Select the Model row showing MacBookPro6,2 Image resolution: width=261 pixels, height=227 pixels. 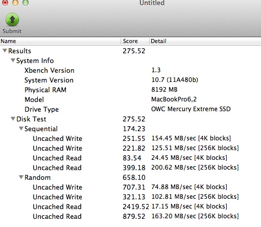130,99
